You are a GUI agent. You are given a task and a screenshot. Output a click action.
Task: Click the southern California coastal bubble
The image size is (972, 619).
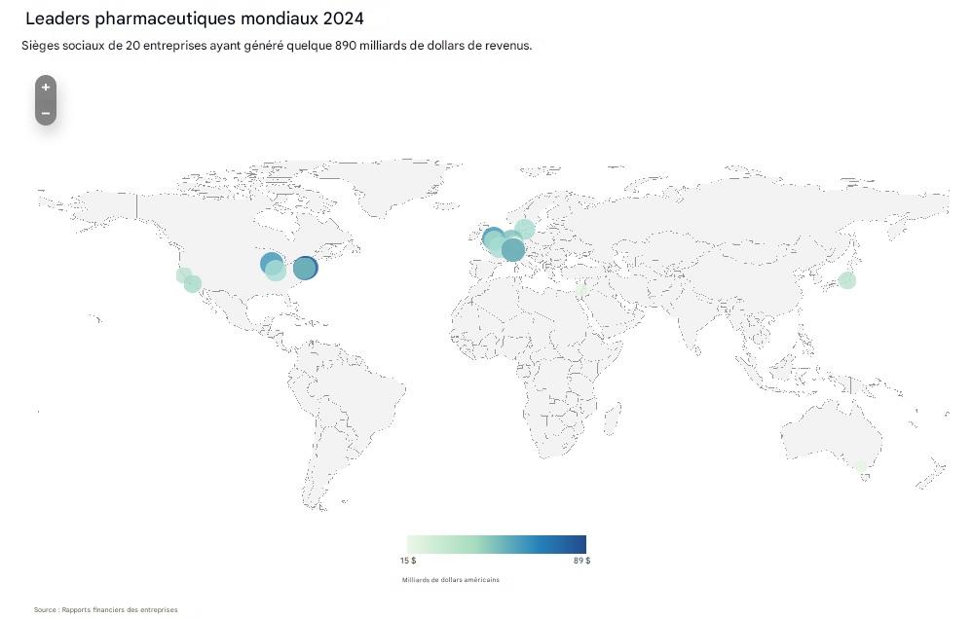(193, 284)
